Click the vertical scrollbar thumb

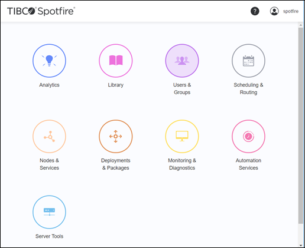coord(301,125)
